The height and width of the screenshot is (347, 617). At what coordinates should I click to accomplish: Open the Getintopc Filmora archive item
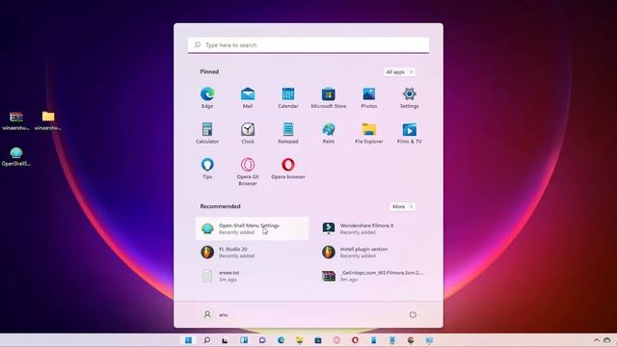pyautogui.click(x=373, y=276)
